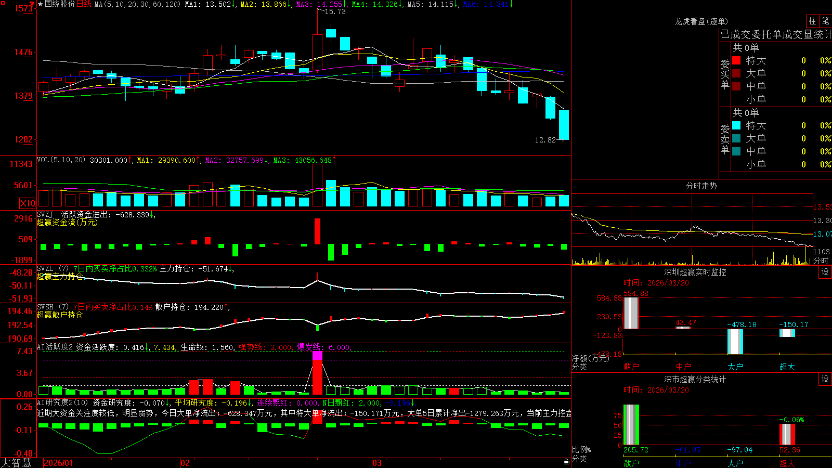The height and width of the screenshot is (468, 832).
Task: Click the X10 volume scale box
Action: 28,203
